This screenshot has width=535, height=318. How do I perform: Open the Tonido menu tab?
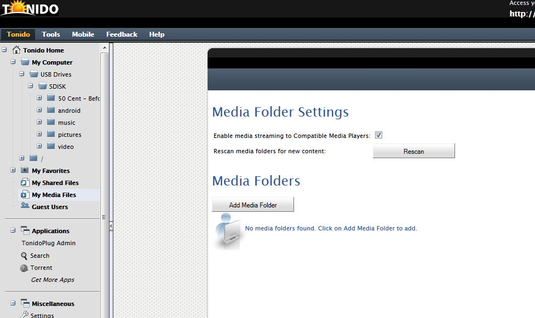pyautogui.click(x=19, y=34)
